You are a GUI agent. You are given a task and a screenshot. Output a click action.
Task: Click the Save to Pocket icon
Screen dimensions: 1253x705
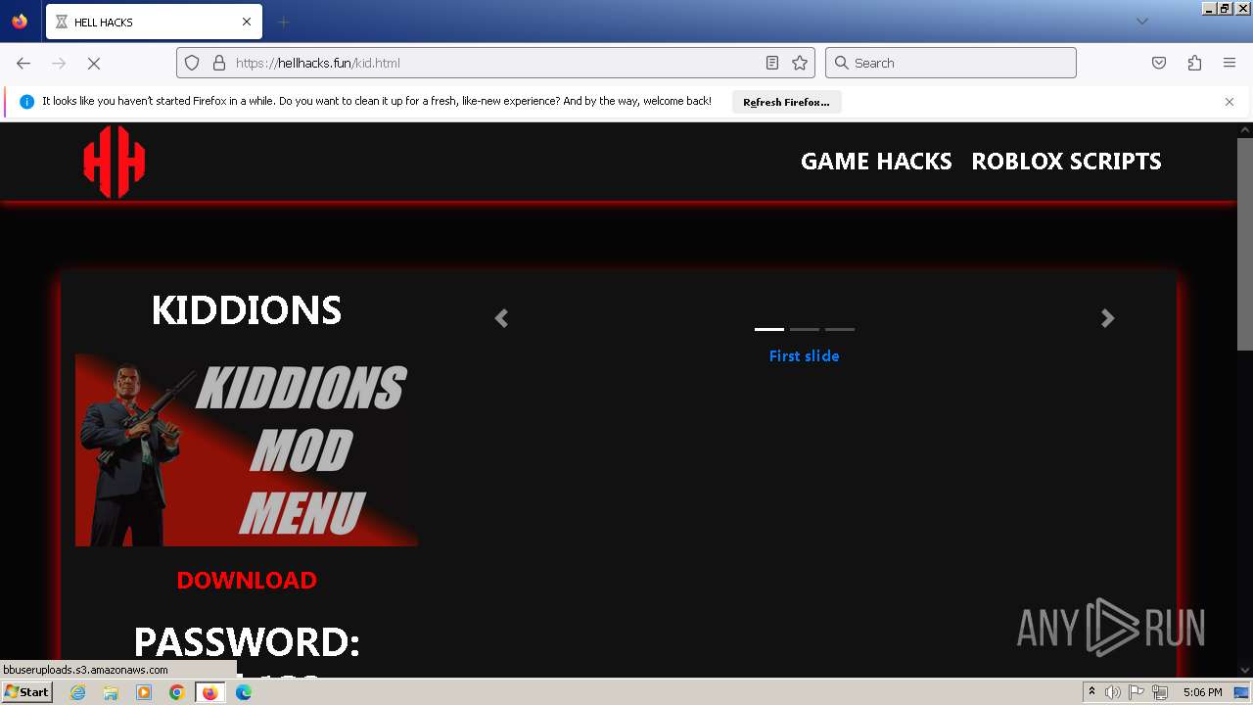coord(1159,63)
